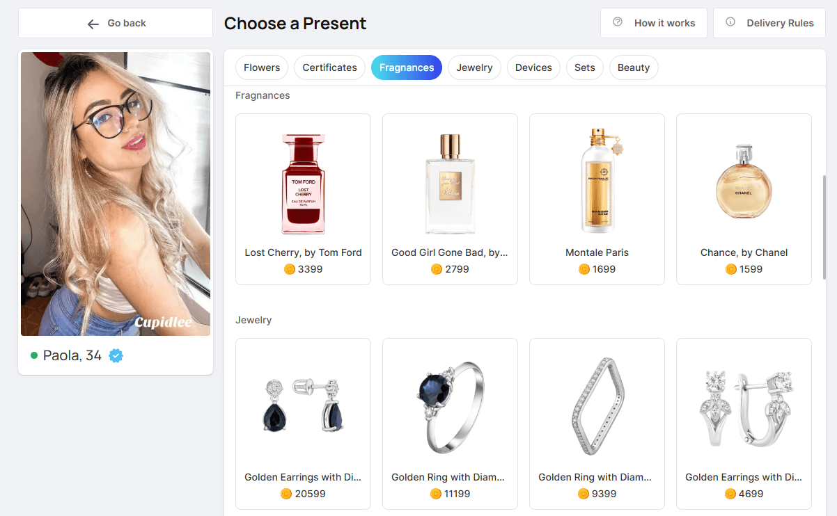Open the How it works button
Viewport: 837px width, 516px height.
click(654, 23)
